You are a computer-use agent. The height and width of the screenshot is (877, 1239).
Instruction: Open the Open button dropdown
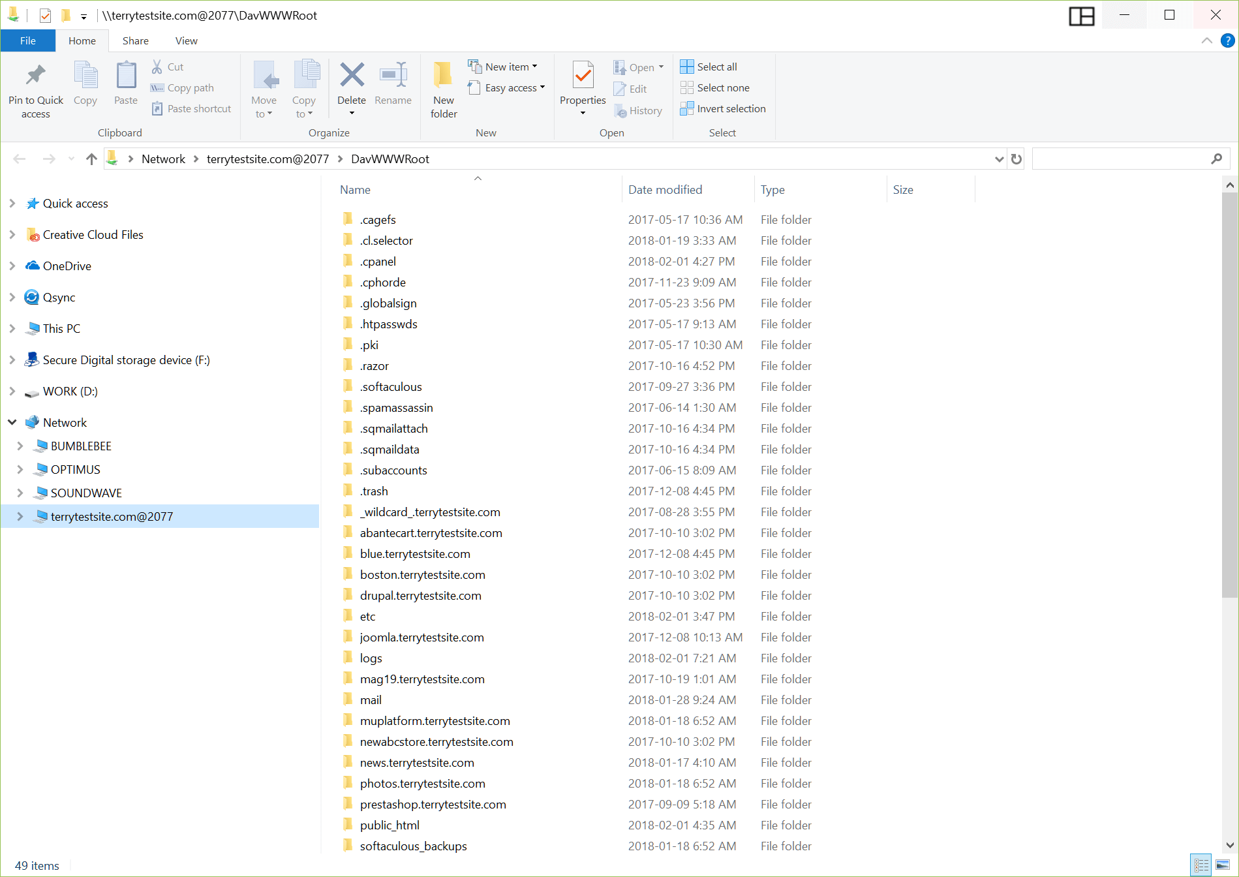click(661, 67)
